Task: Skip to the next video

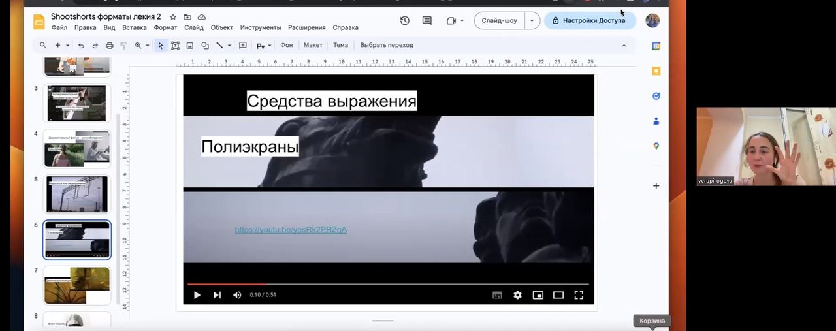Action: point(217,295)
